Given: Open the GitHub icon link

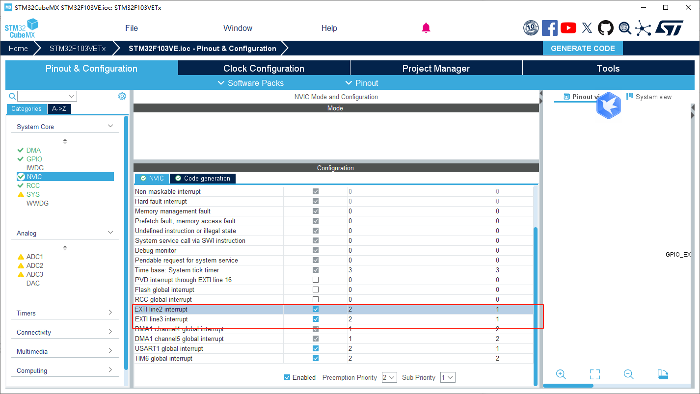Looking at the screenshot, I should point(606,28).
